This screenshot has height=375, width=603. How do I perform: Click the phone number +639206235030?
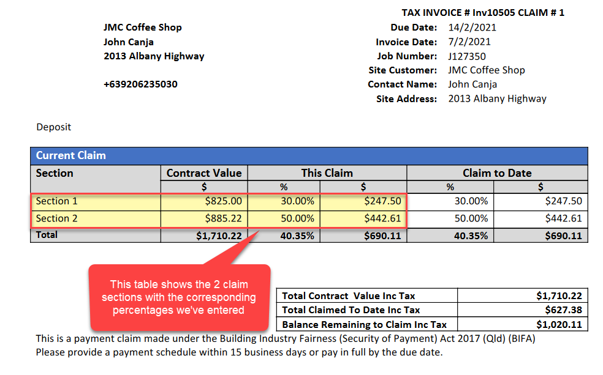click(x=140, y=84)
